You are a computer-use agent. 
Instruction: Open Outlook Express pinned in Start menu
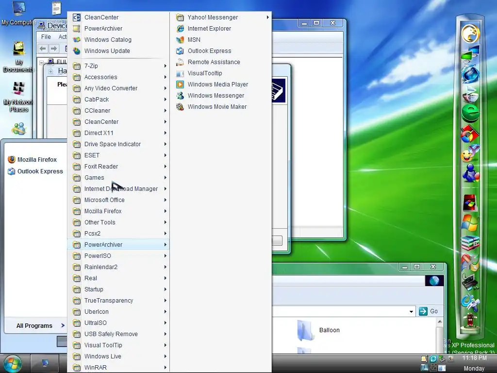pyautogui.click(x=35, y=171)
